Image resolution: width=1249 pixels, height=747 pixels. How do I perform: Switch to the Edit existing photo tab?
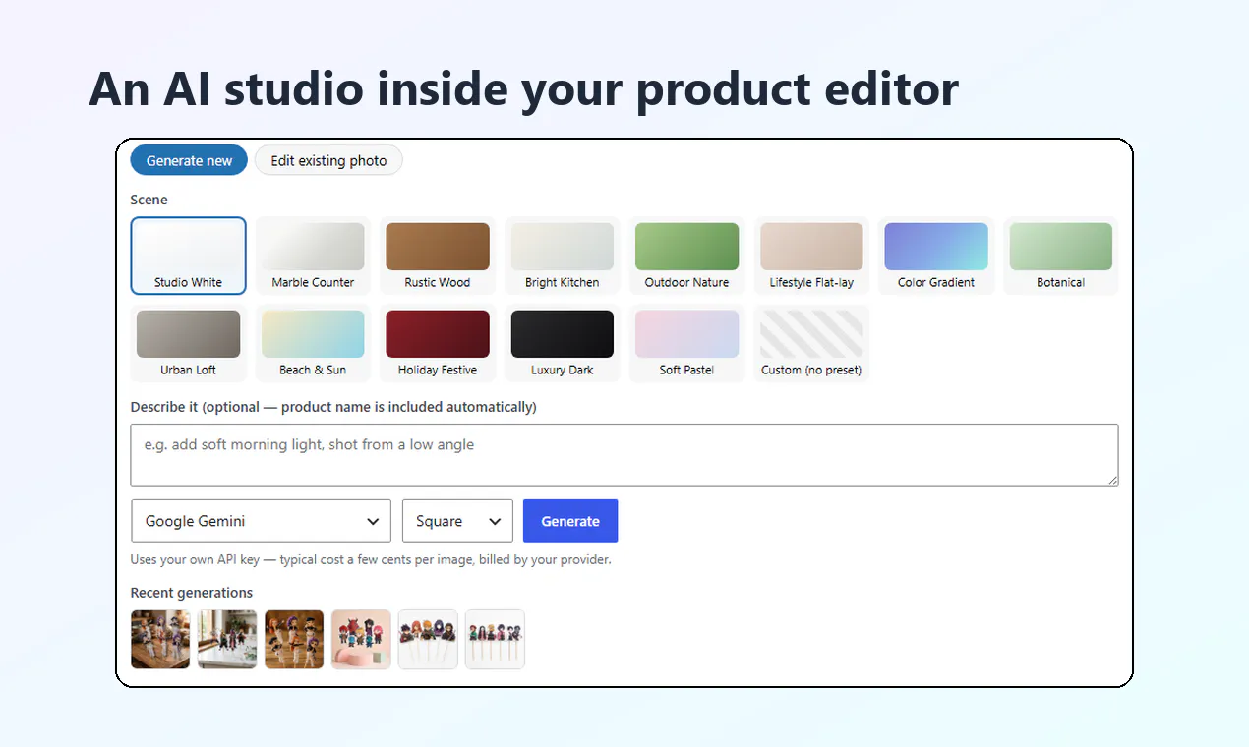328,160
